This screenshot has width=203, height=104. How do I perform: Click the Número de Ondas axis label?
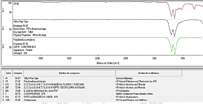coord(108,62)
